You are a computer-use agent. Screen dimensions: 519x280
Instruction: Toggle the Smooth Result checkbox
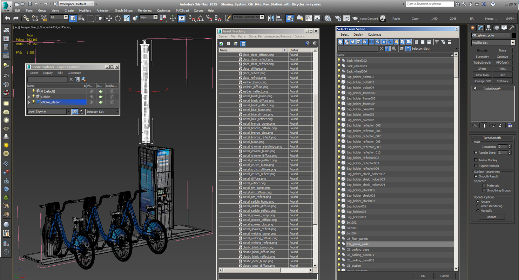click(476, 176)
